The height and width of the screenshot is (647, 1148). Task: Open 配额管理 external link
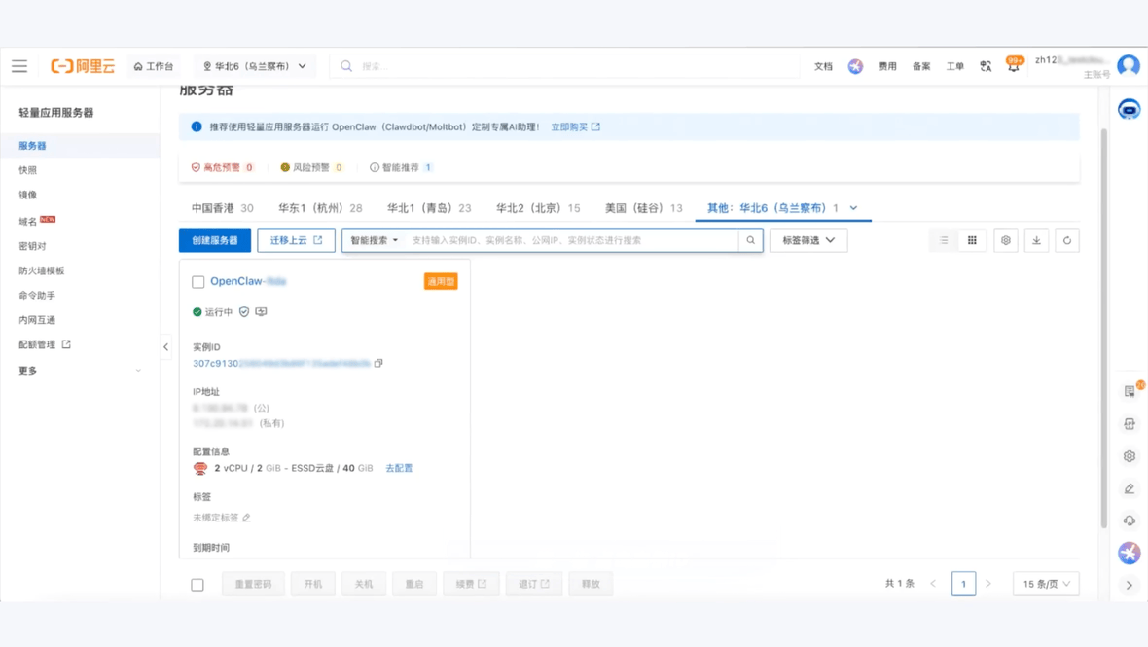(x=45, y=344)
